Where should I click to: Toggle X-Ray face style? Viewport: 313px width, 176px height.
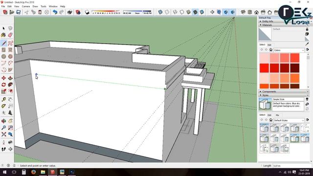(160, 12)
